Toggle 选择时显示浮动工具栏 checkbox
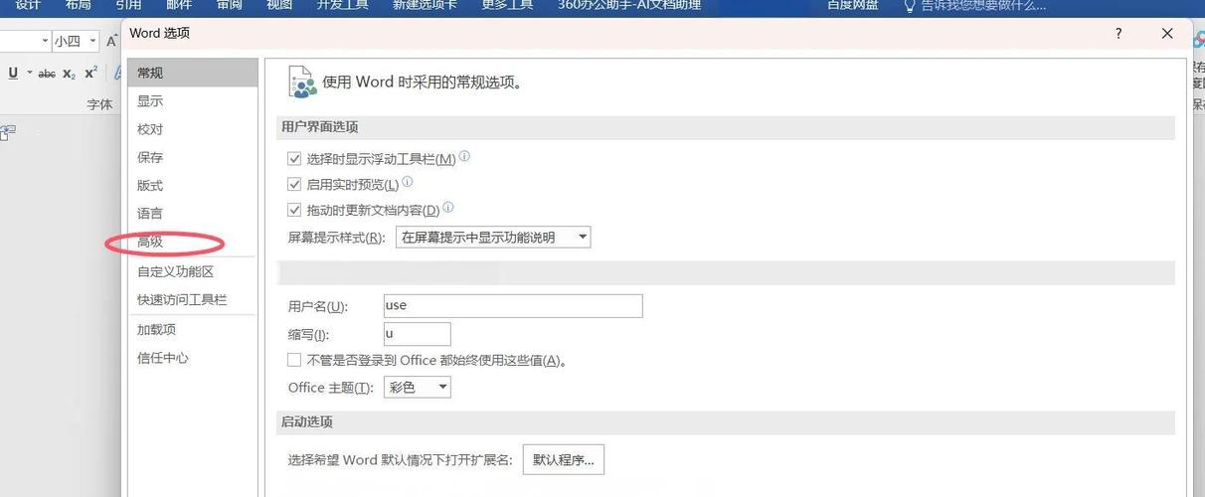This screenshot has height=497, width=1205. coord(294,159)
